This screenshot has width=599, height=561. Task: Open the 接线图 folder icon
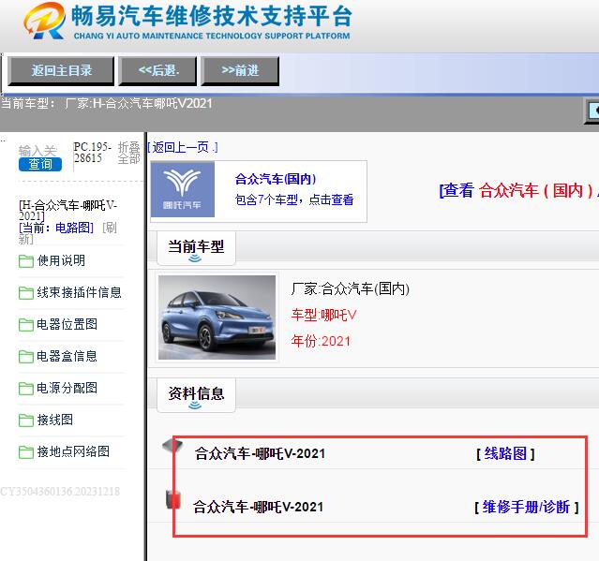click(26, 421)
